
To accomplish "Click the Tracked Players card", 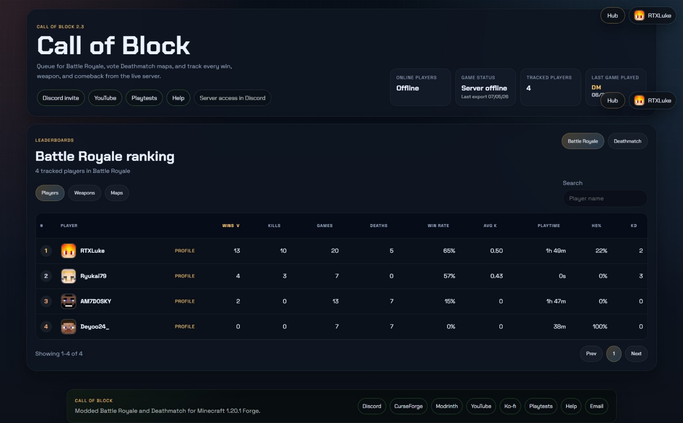I will pyautogui.click(x=550, y=87).
